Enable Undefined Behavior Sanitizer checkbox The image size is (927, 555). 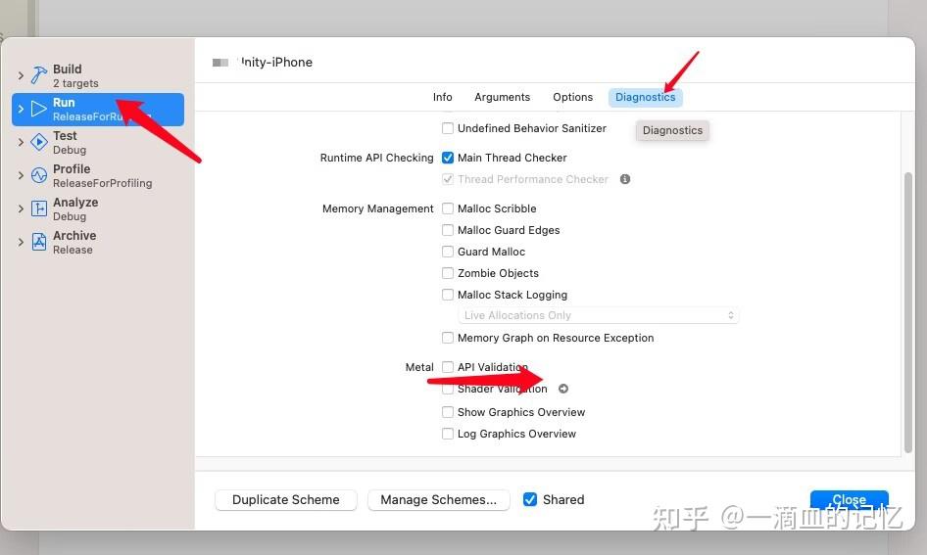pyautogui.click(x=448, y=128)
